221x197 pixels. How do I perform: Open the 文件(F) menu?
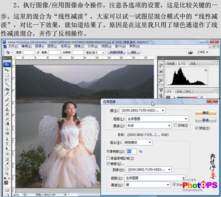coord(13,46)
